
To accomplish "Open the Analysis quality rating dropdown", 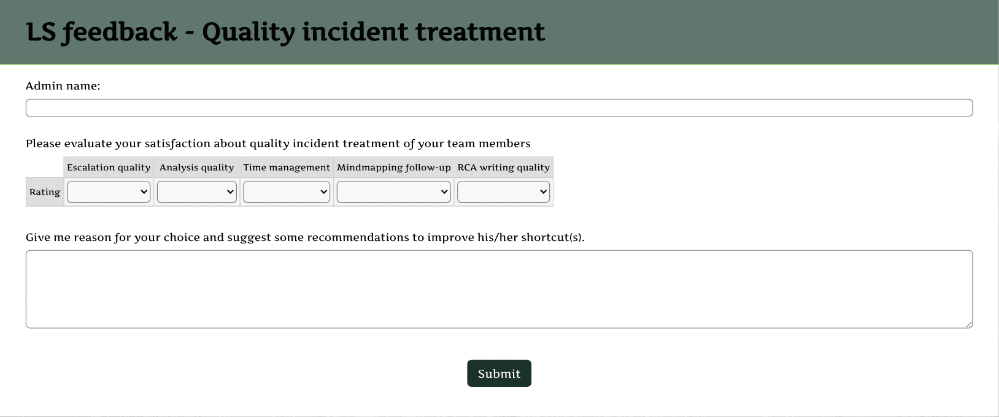I will coord(197,192).
